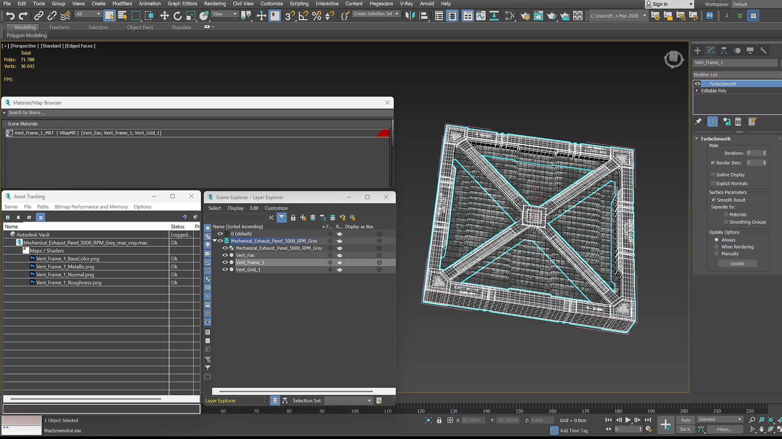Click the trash icon to remove modifier
782x439 pixels.
(738, 122)
